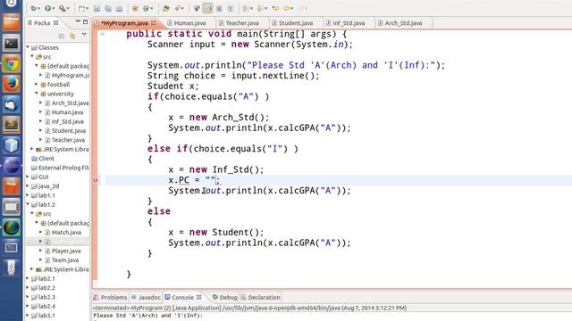572x321 pixels.
Task: Select the External Prolog Files project
Action: (63, 168)
